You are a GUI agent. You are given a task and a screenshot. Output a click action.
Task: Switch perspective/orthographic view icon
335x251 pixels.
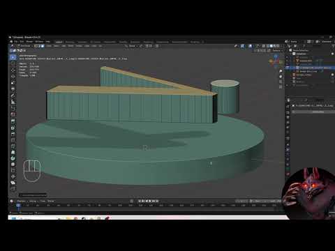281,87
